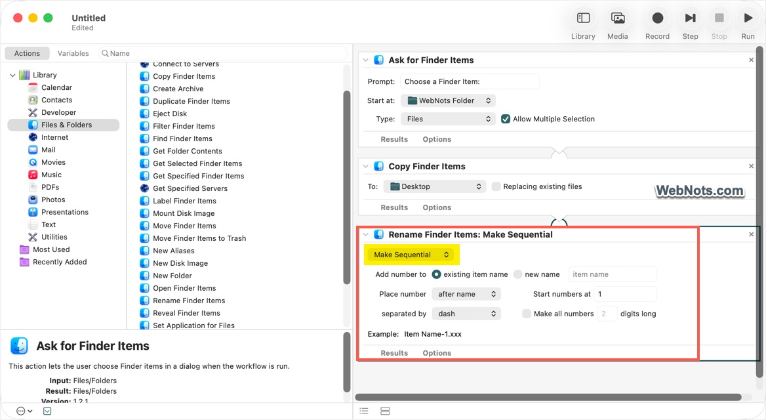Select the PDFs category
This screenshot has height=420, width=766.
[x=50, y=187]
